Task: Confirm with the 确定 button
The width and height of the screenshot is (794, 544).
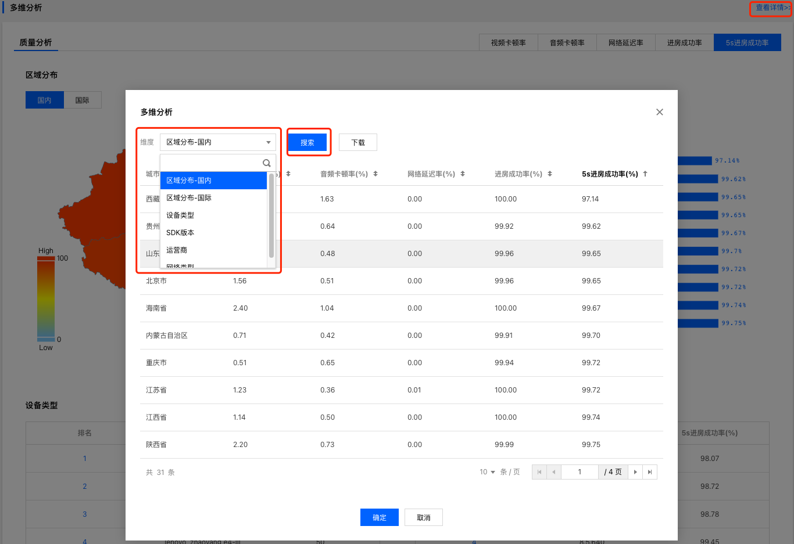Action: click(379, 517)
